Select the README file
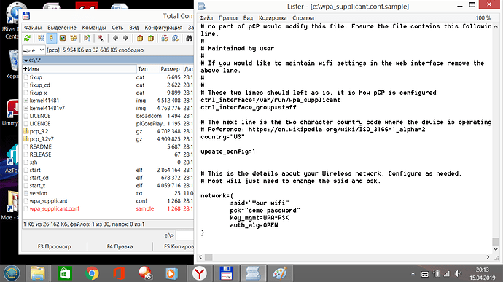503x282 pixels. (108, 146)
